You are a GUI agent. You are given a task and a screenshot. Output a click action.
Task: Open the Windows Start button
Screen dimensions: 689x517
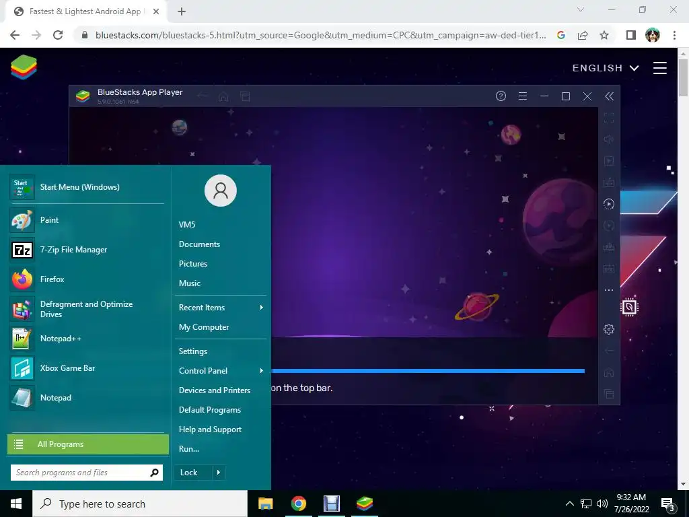pyautogui.click(x=16, y=504)
